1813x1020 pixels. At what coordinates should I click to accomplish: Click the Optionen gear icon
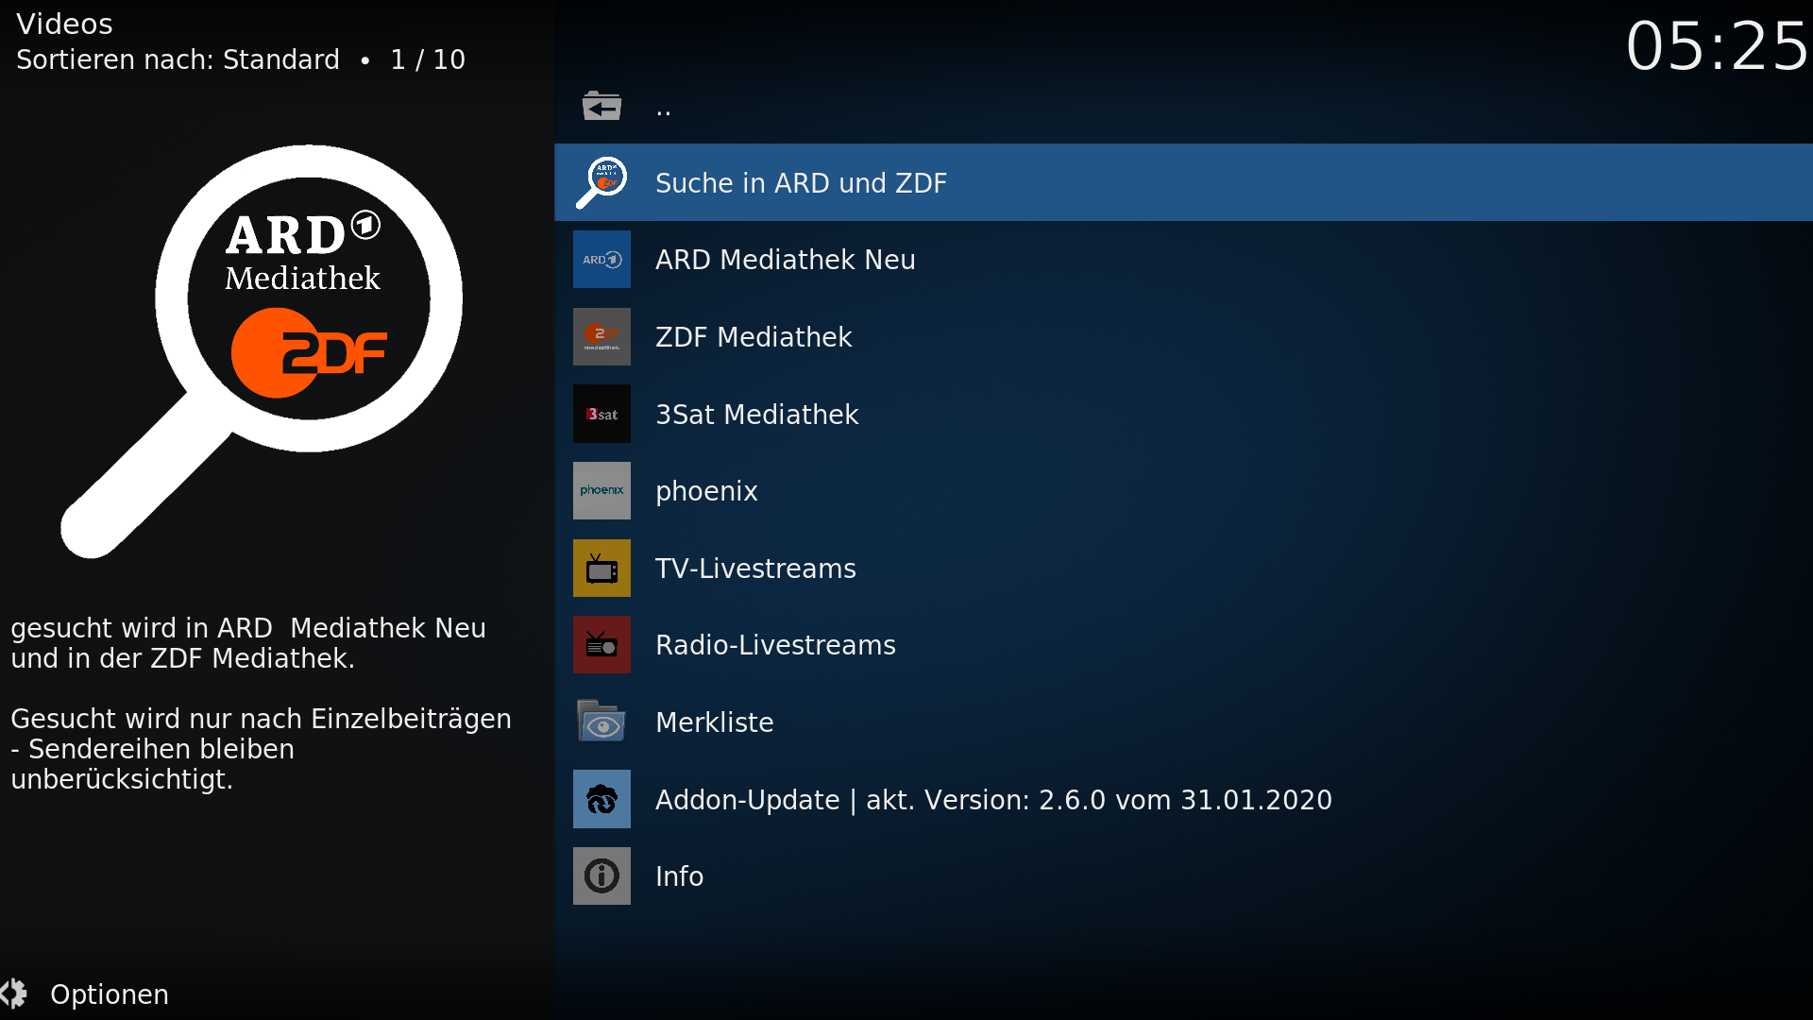13,994
